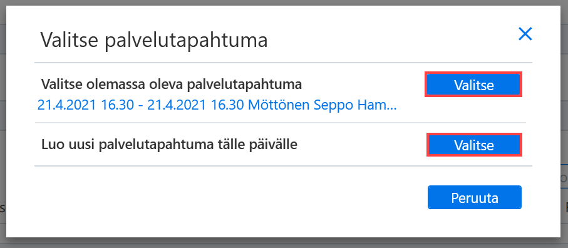Close the dialog with the X icon

525,34
